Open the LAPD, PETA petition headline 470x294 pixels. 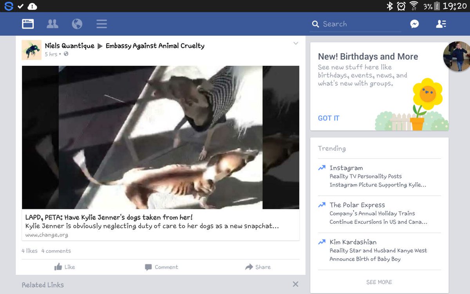(x=109, y=217)
